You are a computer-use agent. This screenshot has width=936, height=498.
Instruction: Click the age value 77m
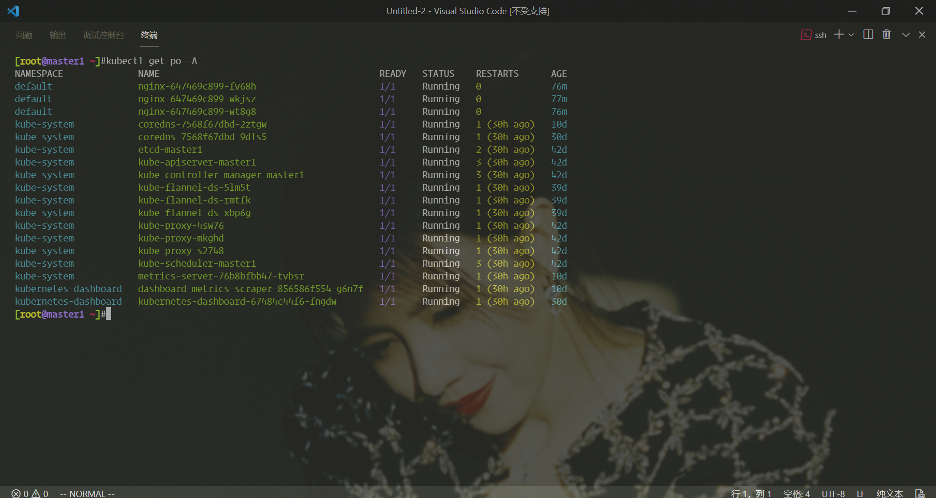559,99
